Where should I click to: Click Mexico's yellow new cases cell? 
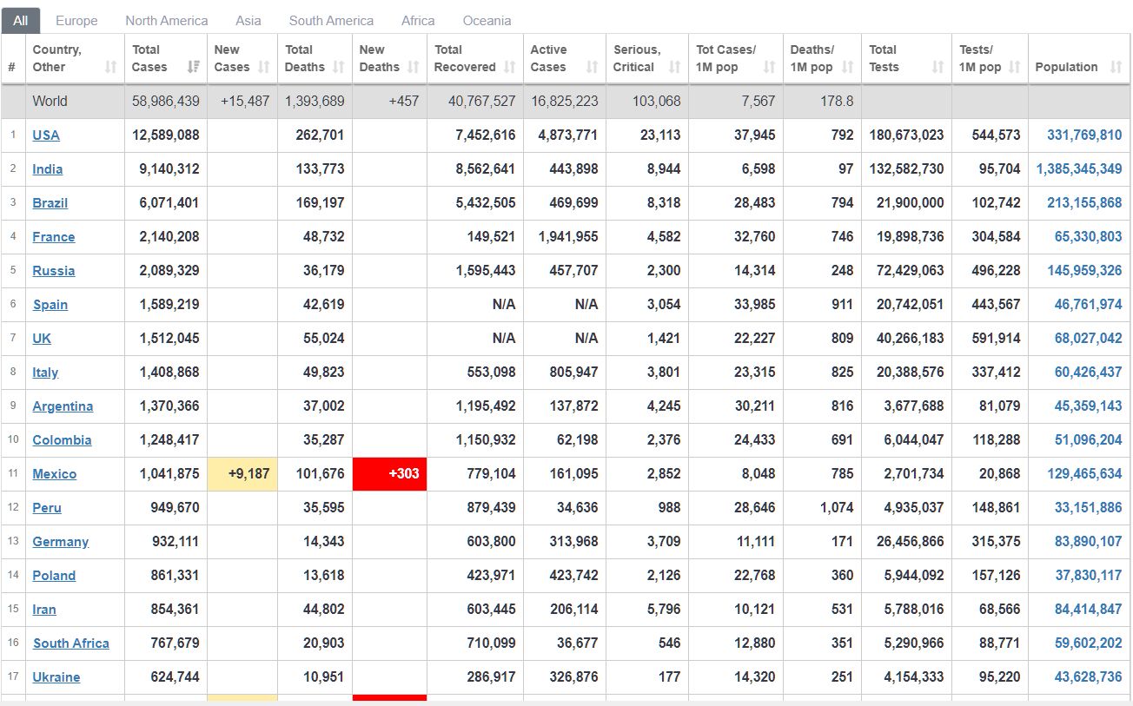(242, 473)
